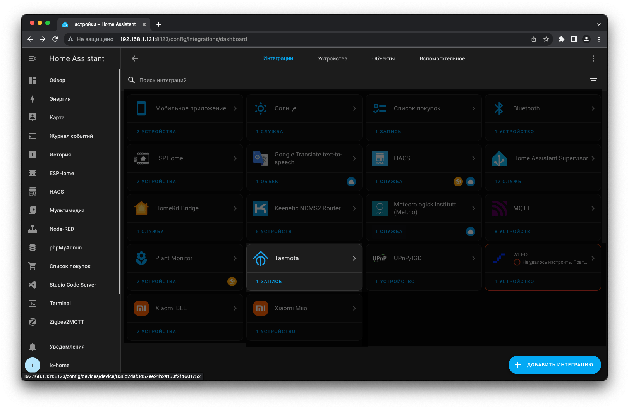Open the notifications bell
Viewport: 629px width, 409px height.
click(33, 347)
